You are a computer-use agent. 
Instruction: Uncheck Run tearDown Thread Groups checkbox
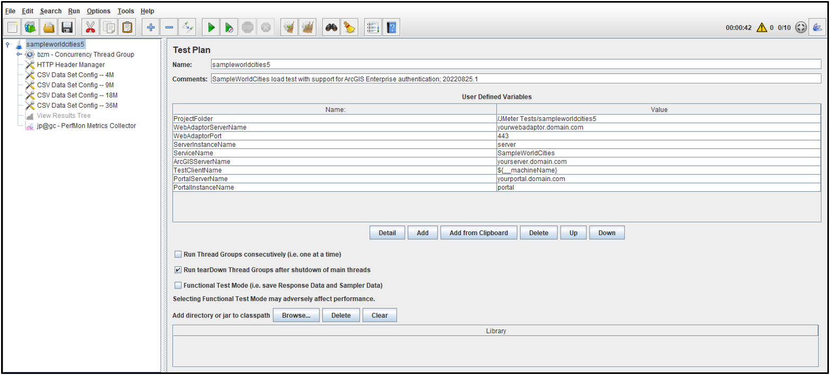coord(178,269)
